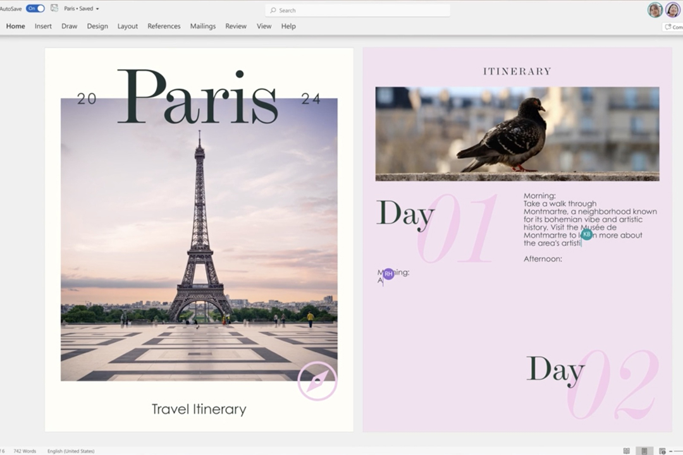This screenshot has height=455, width=683.
Task: Click the purple-ringed collaborator avatar
Action: tap(673, 10)
